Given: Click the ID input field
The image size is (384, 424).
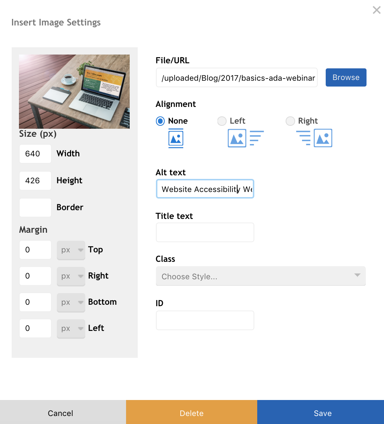Looking at the screenshot, I should tap(205, 320).
